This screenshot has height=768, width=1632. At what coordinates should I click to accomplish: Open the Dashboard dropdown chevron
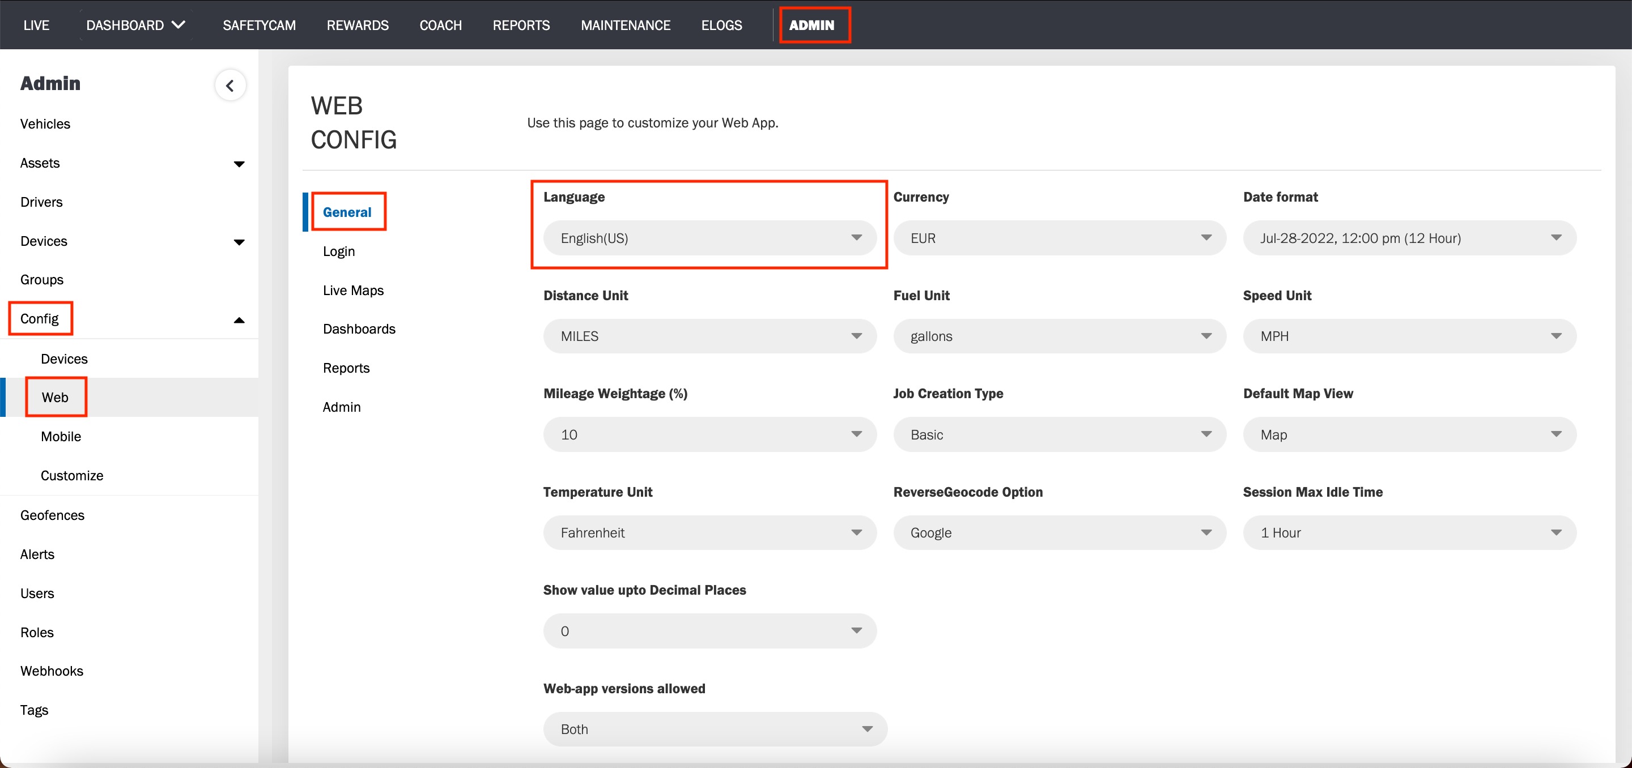click(x=179, y=25)
